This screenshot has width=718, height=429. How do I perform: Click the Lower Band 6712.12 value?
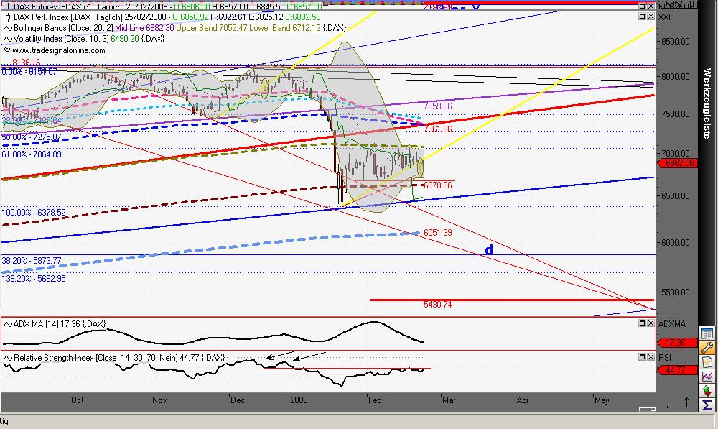pos(285,28)
